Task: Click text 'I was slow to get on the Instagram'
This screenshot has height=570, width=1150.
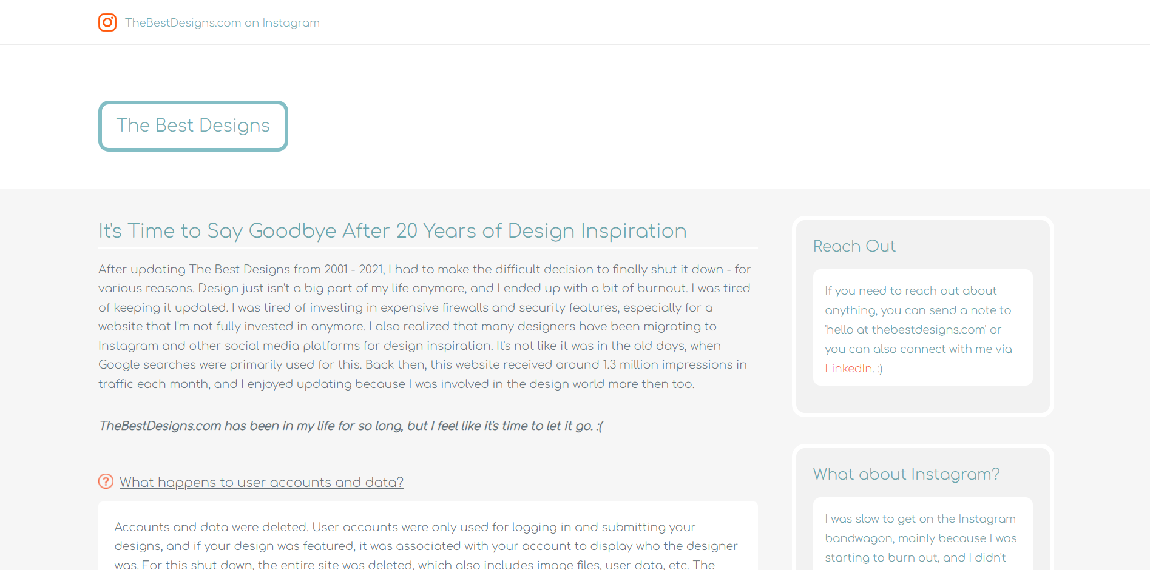Action: pos(920,518)
